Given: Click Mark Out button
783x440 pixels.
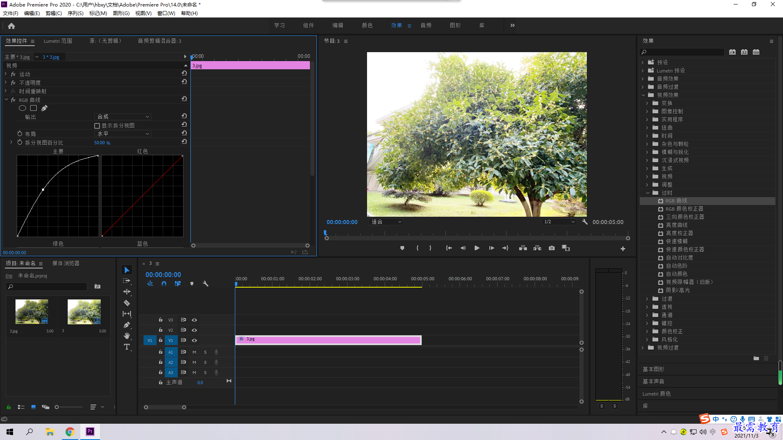Looking at the screenshot, I should pos(430,248).
